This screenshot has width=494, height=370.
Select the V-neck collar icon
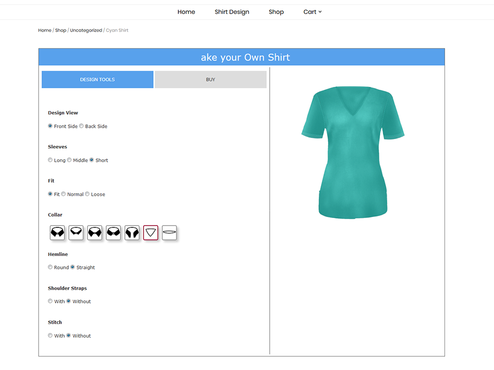(x=151, y=232)
